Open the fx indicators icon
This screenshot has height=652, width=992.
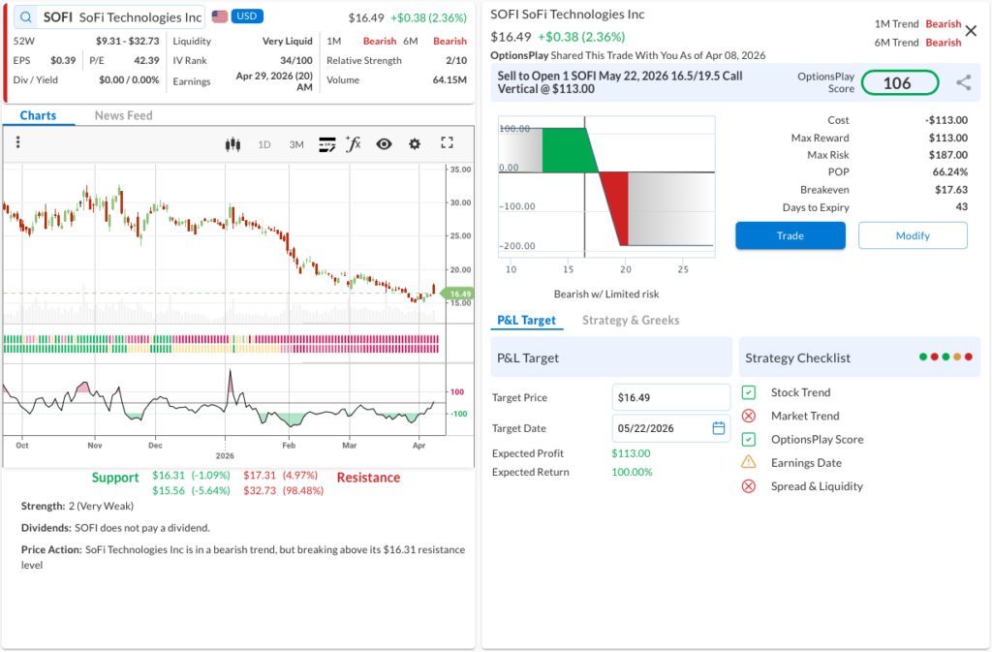[354, 144]
